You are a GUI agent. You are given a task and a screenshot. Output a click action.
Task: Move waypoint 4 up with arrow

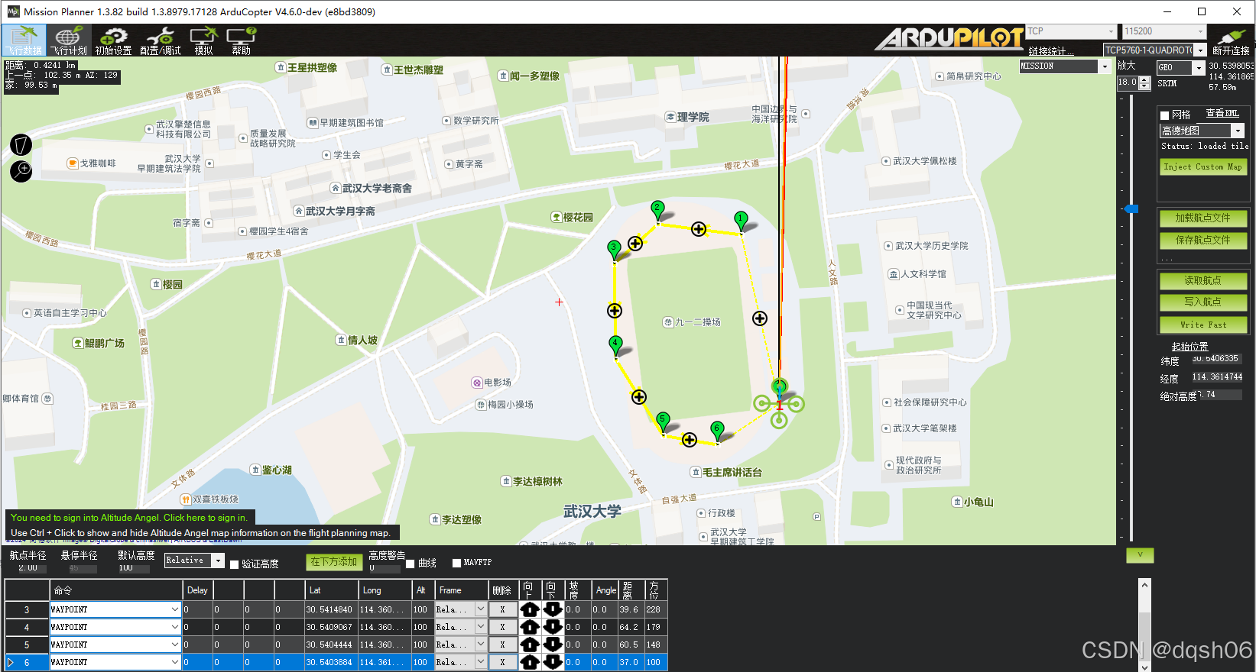click(529, 627)
